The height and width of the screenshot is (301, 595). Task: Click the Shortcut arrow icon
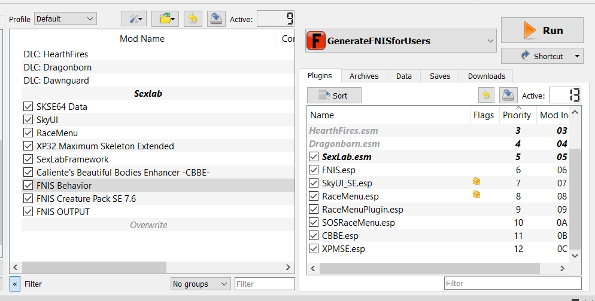[526, 56]
